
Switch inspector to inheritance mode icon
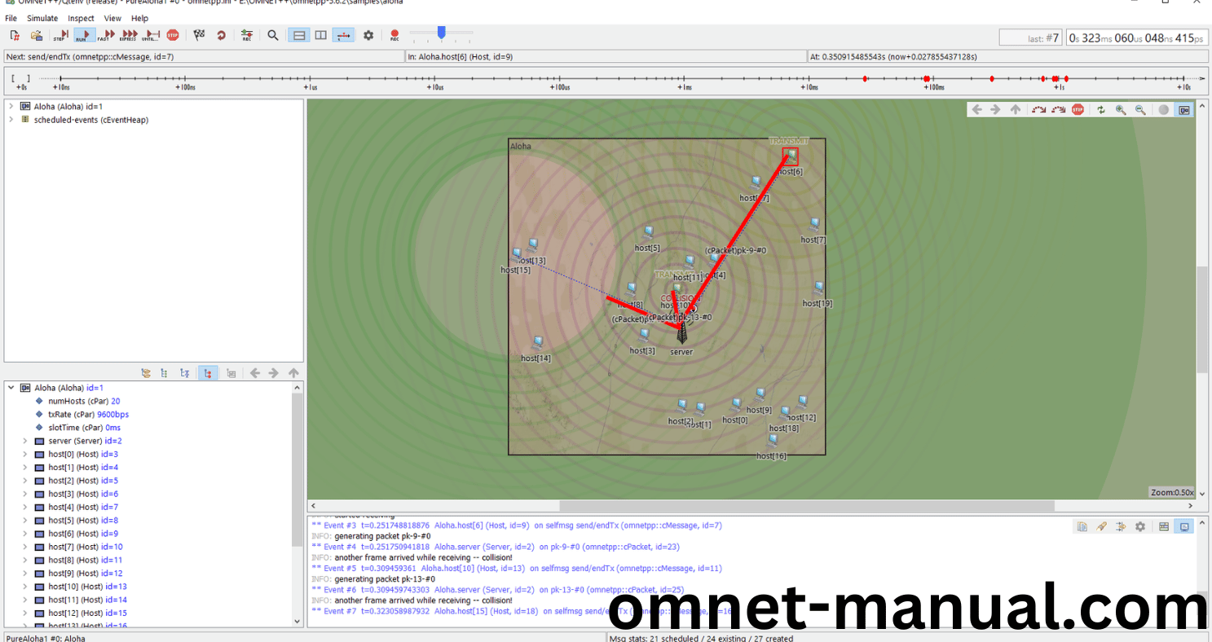[x=185, y=373]
